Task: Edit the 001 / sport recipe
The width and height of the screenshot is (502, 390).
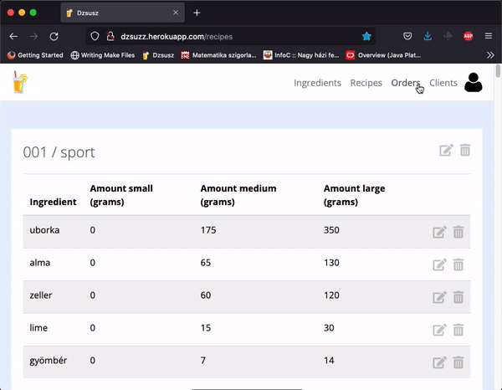Action: coord(446,151)
